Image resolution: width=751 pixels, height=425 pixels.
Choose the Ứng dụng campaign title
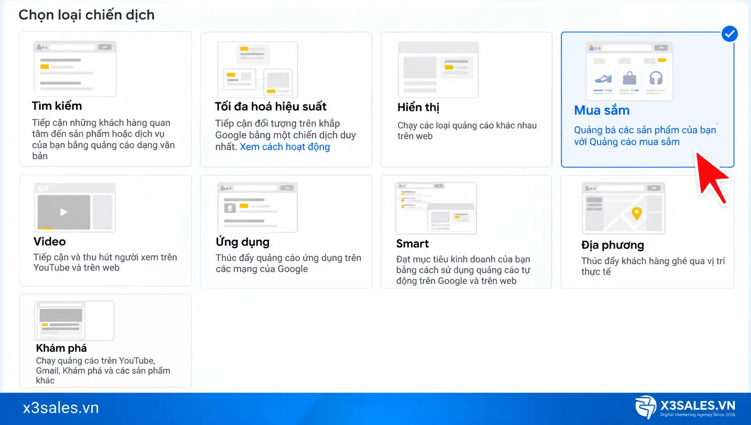coord(243,242)
